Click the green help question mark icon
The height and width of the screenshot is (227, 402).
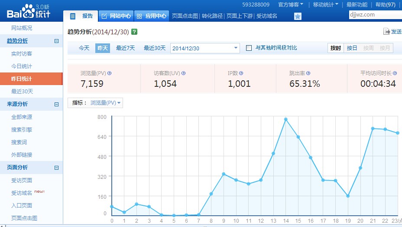[134, 32]
